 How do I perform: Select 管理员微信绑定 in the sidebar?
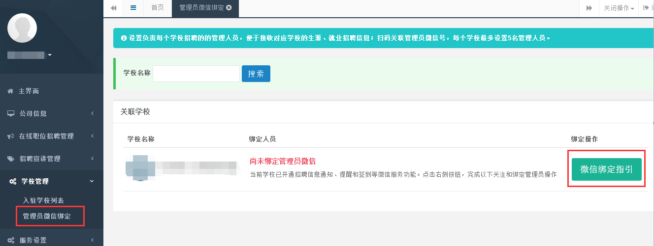(x=47, y=216)
